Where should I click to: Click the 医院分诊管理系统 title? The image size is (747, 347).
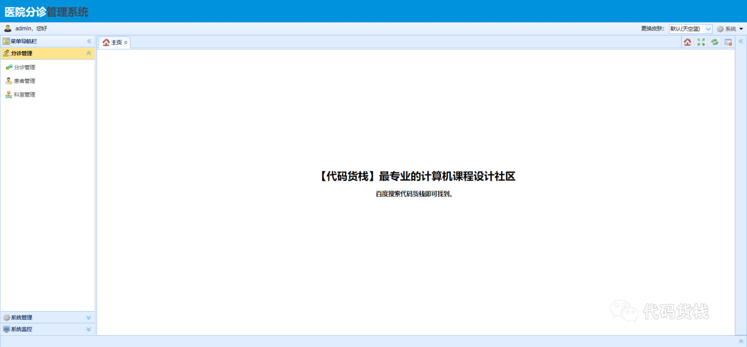pos(46,12)
